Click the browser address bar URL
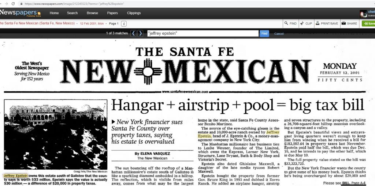Screen dimensions: 375x186 (74, 4)
